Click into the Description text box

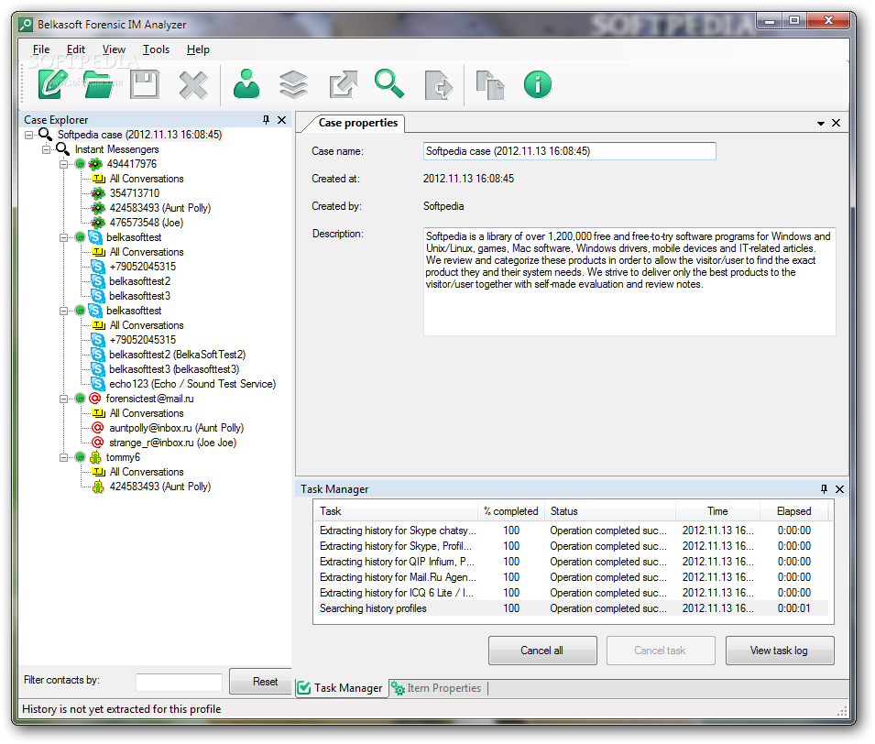tap(629, 281)
